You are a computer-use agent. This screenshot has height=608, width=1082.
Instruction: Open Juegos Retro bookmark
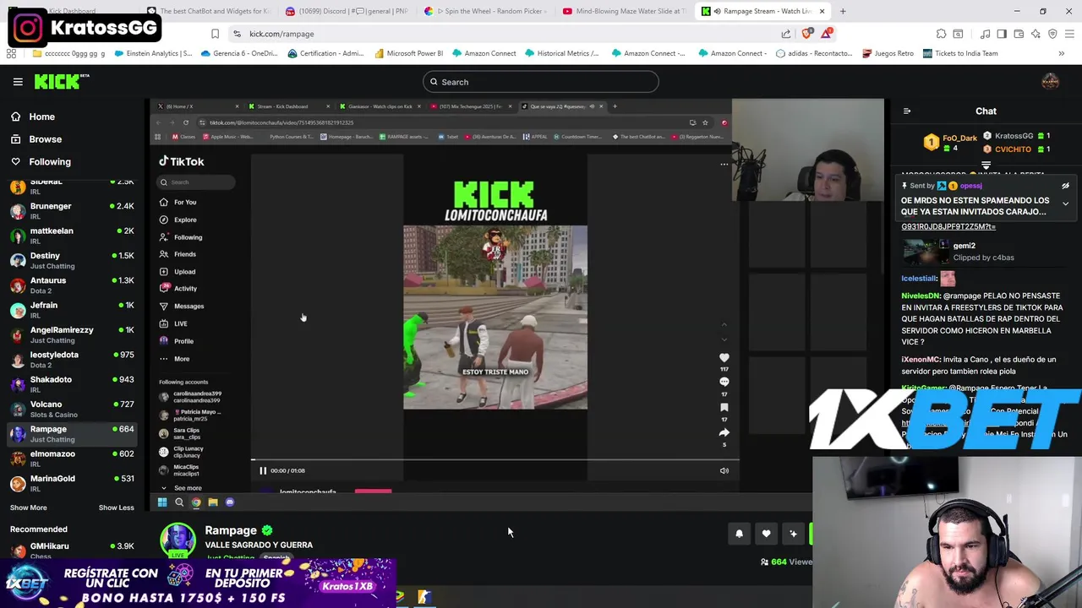click(x=888, y=53)
